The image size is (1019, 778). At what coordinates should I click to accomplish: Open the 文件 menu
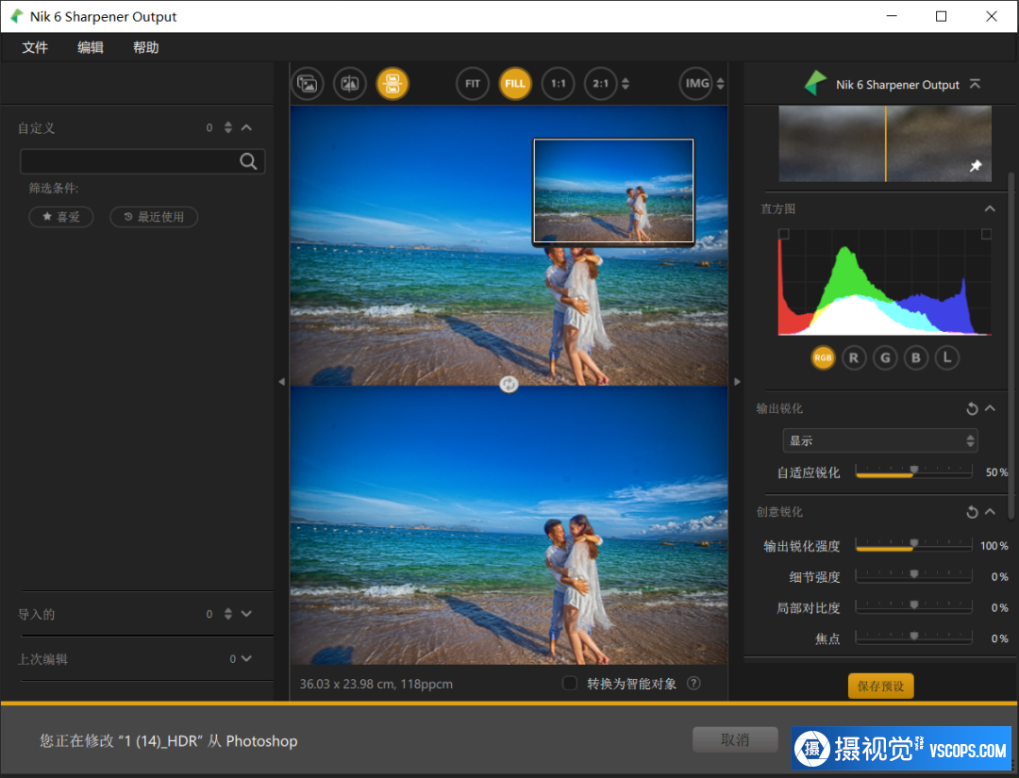(35, 47)
